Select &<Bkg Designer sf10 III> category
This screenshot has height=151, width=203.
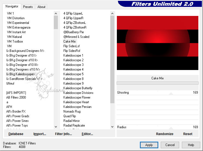point(22,65)
